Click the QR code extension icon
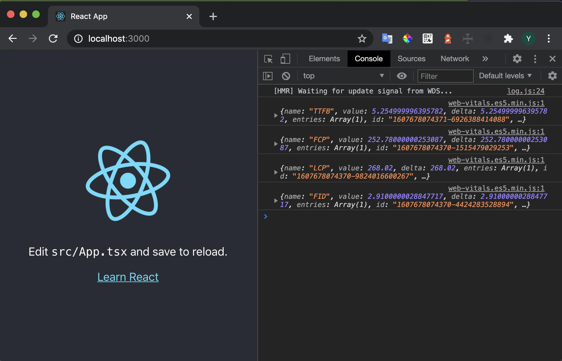 click(x=427, y=39)
